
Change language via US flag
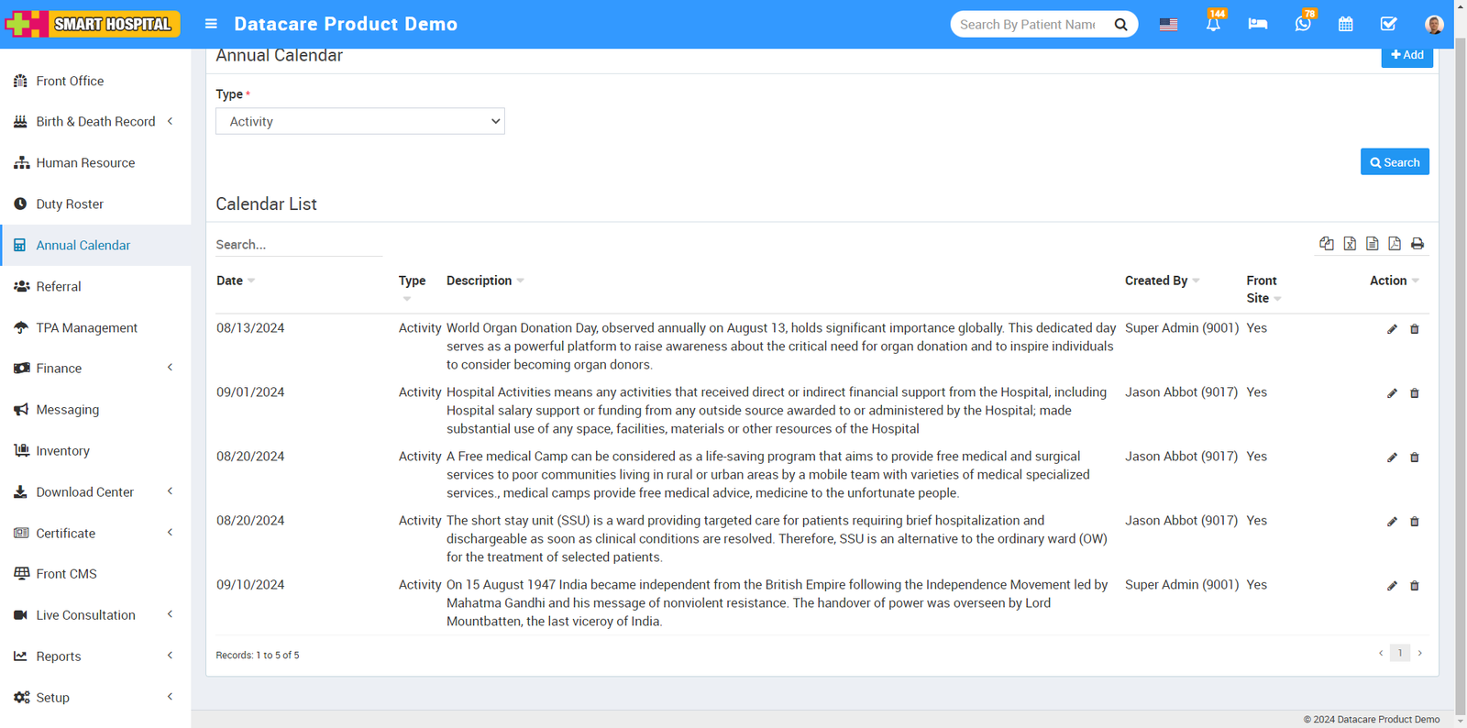click(x=1168, y=24)
